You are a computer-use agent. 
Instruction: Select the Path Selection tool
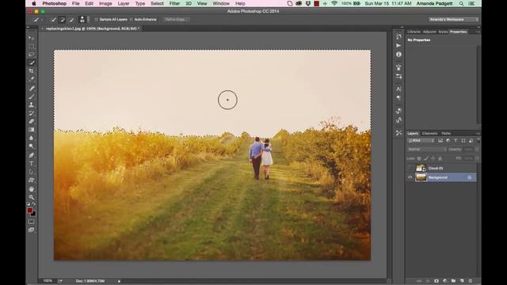coord(32,172)
